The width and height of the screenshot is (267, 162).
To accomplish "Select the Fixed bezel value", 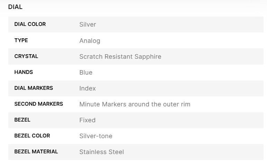I will 87,120.
